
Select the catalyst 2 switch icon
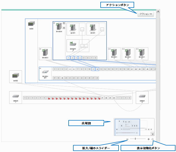point(142,96)
